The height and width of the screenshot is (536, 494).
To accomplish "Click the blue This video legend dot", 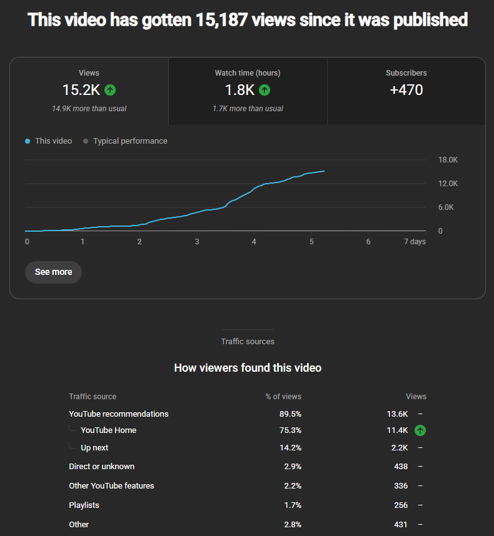I will 28,141.
